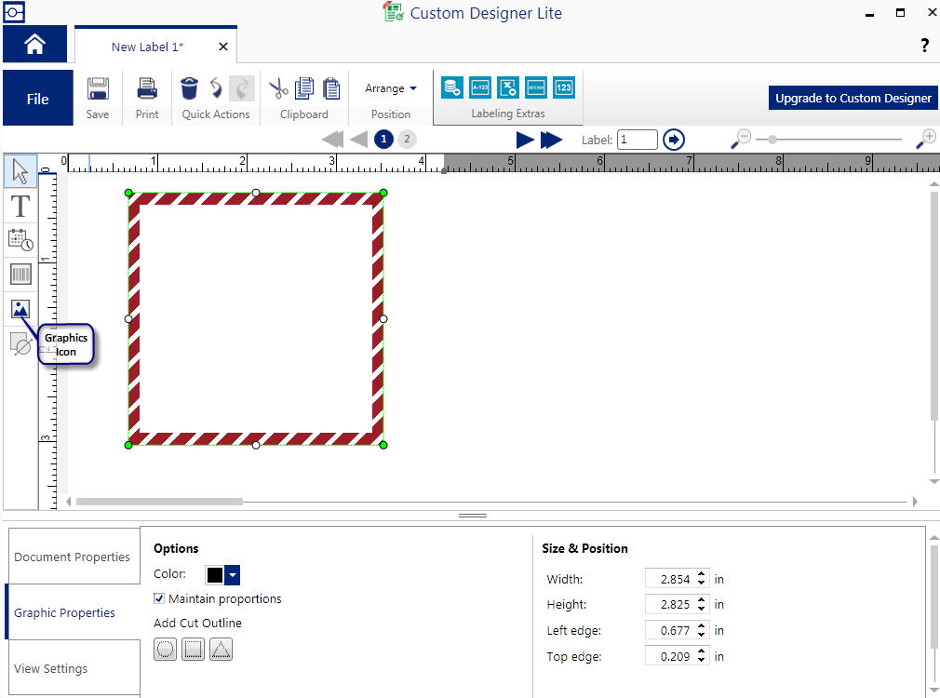
Task: Select the rounded cut outline option
Action: 165,650
